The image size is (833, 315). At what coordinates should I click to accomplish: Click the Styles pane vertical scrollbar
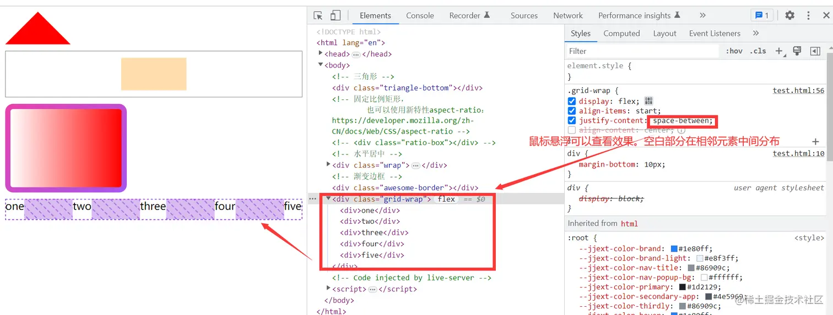point(830,107)
